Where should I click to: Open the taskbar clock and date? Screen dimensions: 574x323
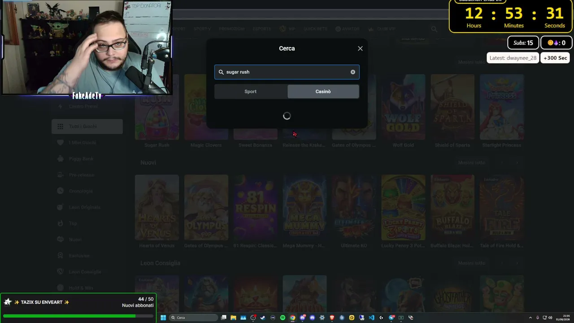tap(563, 318)
